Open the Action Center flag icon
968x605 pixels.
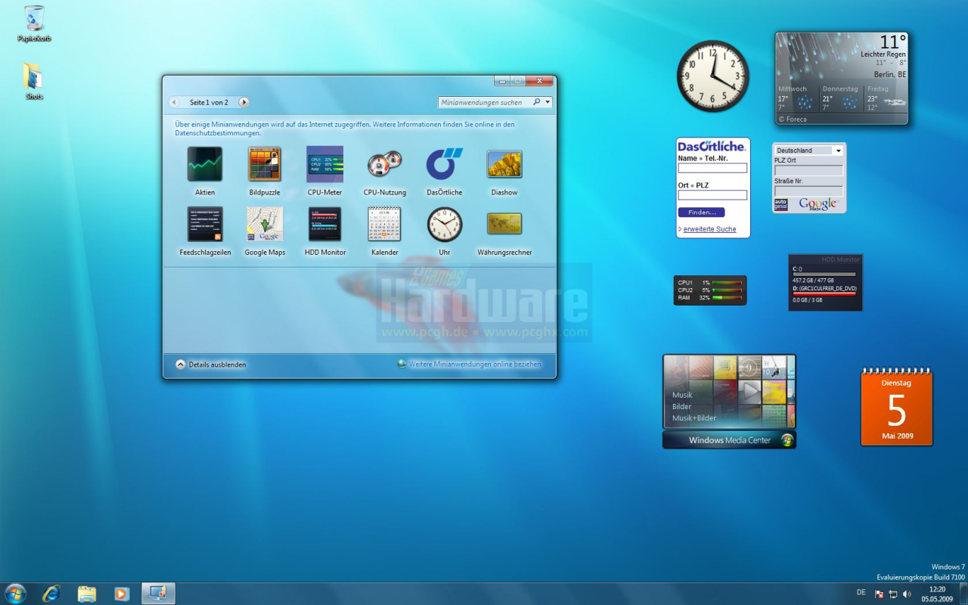[x=880, y=594]
